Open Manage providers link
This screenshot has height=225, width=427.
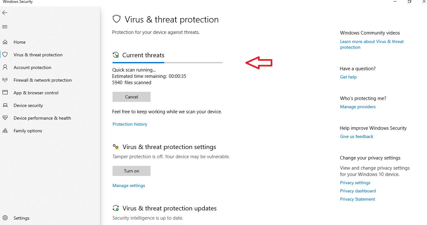358,107
